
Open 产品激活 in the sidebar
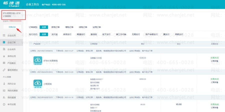11,63
